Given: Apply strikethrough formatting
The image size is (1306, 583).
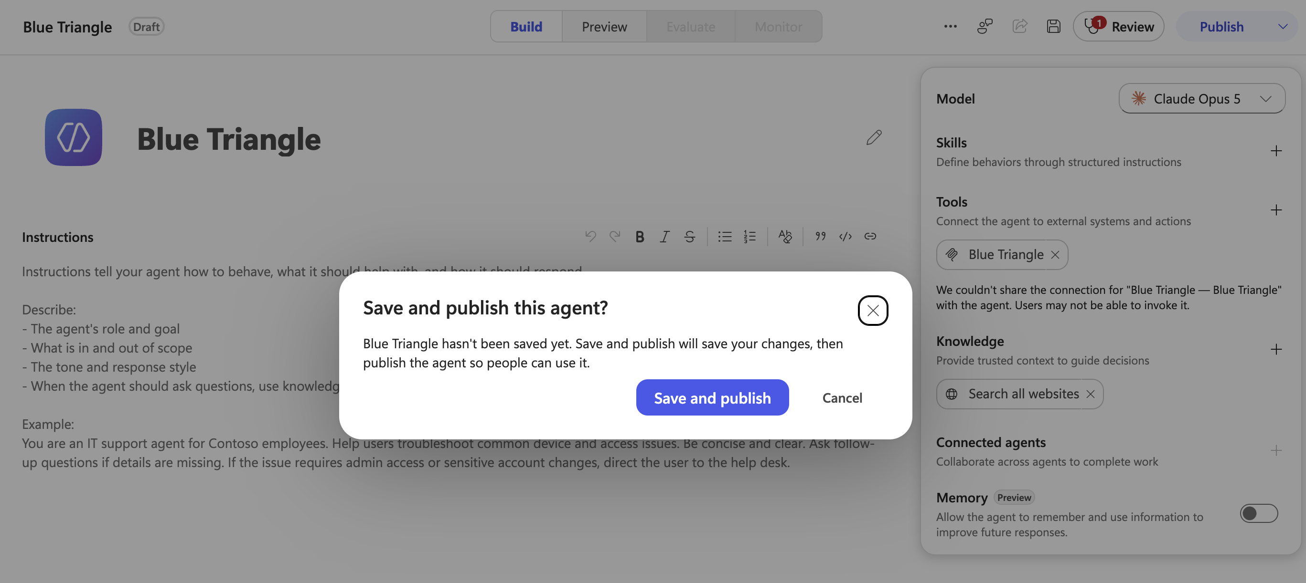Looking at the screenshot, I should [x=689, y=237].
